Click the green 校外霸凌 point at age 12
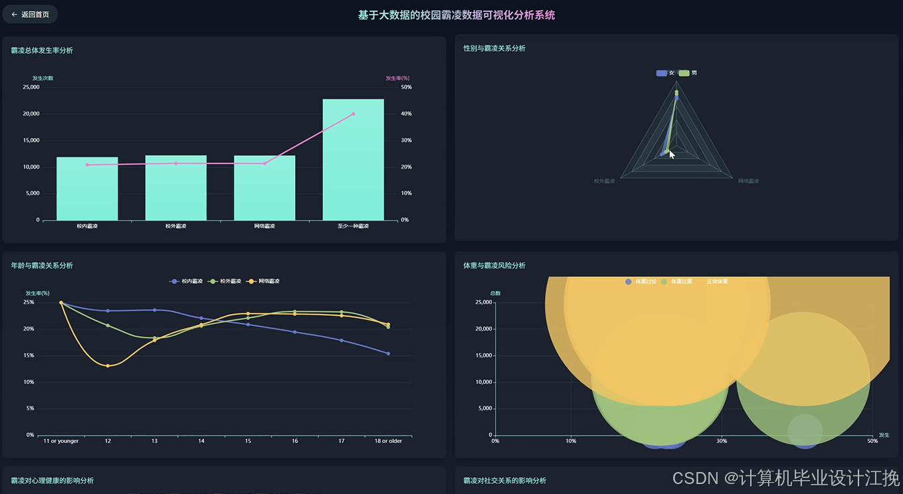The height and width of the screenshot is (494, 903). point(108,325)
